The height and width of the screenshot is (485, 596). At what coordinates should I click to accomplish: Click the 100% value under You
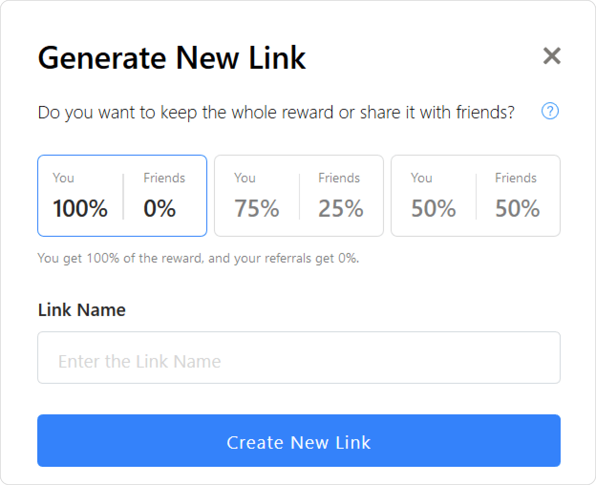pyautogui.click(x=80, y=209)
